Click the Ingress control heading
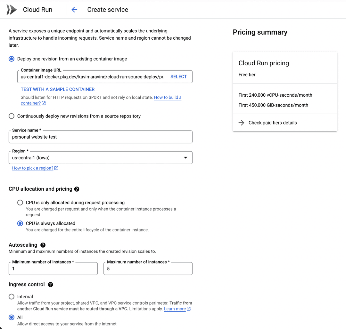 tap(27, 285)
